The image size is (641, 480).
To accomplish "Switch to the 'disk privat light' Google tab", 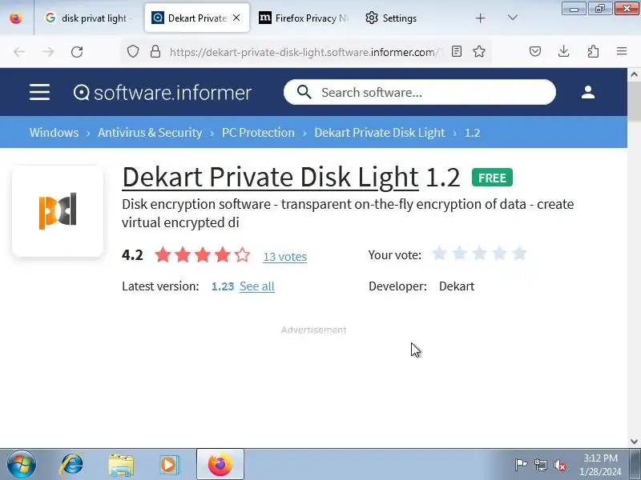I will [89, 18].
